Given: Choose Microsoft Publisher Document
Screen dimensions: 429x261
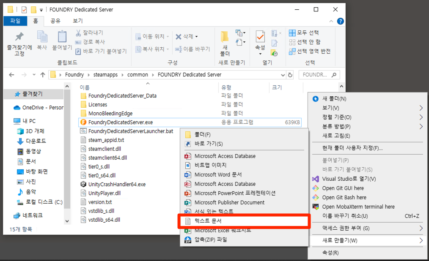Looking at the screenshot, I should (230, 203).
